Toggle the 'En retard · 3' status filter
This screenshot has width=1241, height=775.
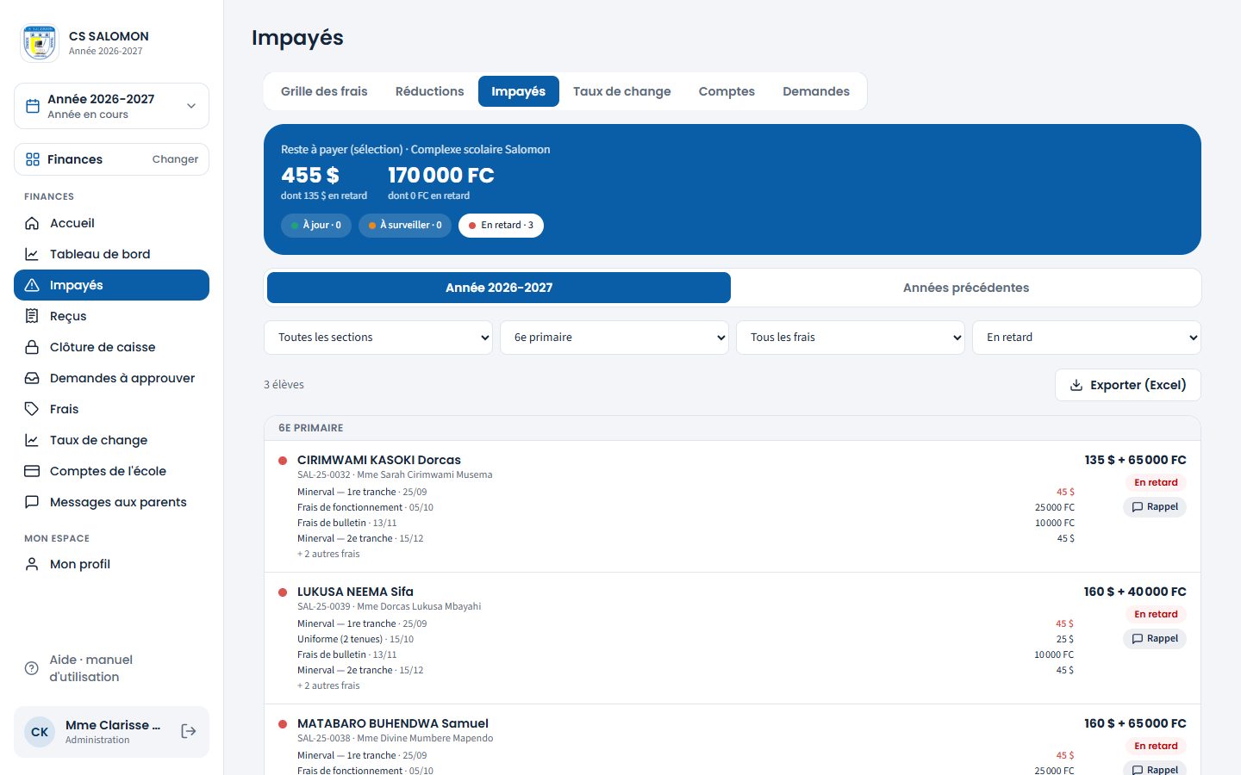[501, 225]
